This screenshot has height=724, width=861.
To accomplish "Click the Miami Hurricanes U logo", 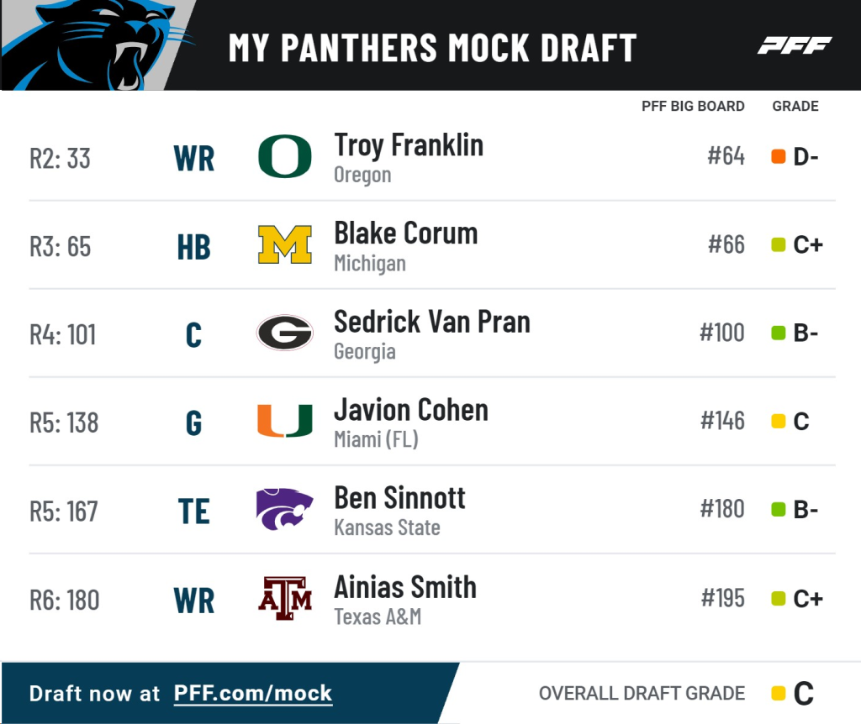I will point(285,421).
